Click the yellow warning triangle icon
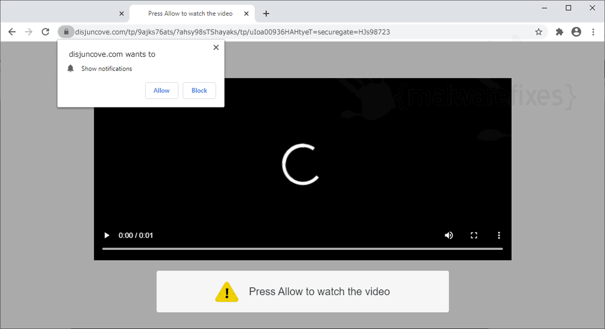The width and height of the screenshot is (605, 329). coord(227,292)
